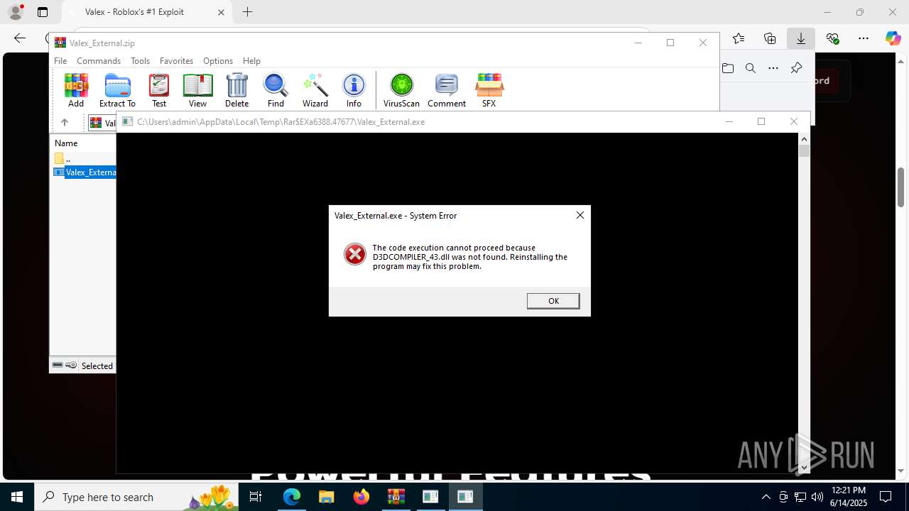This screenshot has width=909, height=511.
Task: Open the Options menu
Action: [x=218, y=61]
